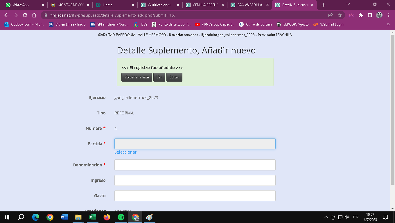The image size is (395, 223).
Task: Open Firefox from the taskbar
Action: coord(107,217)
